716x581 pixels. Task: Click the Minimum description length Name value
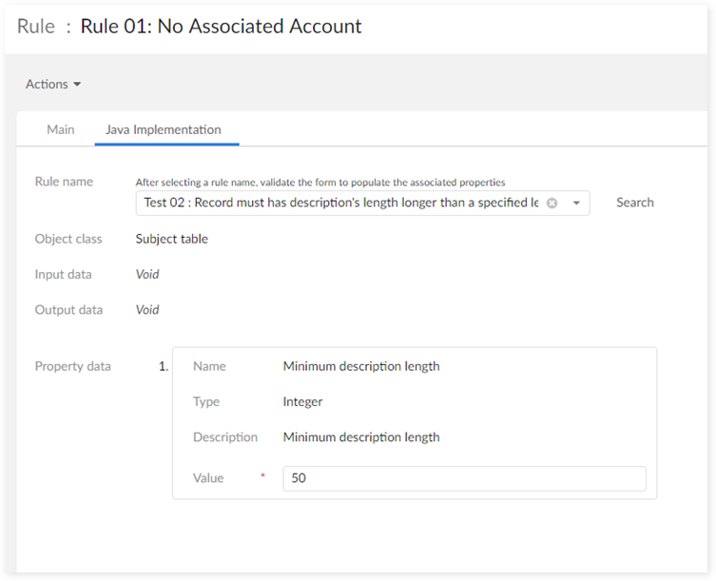click(x=361, y=366)
